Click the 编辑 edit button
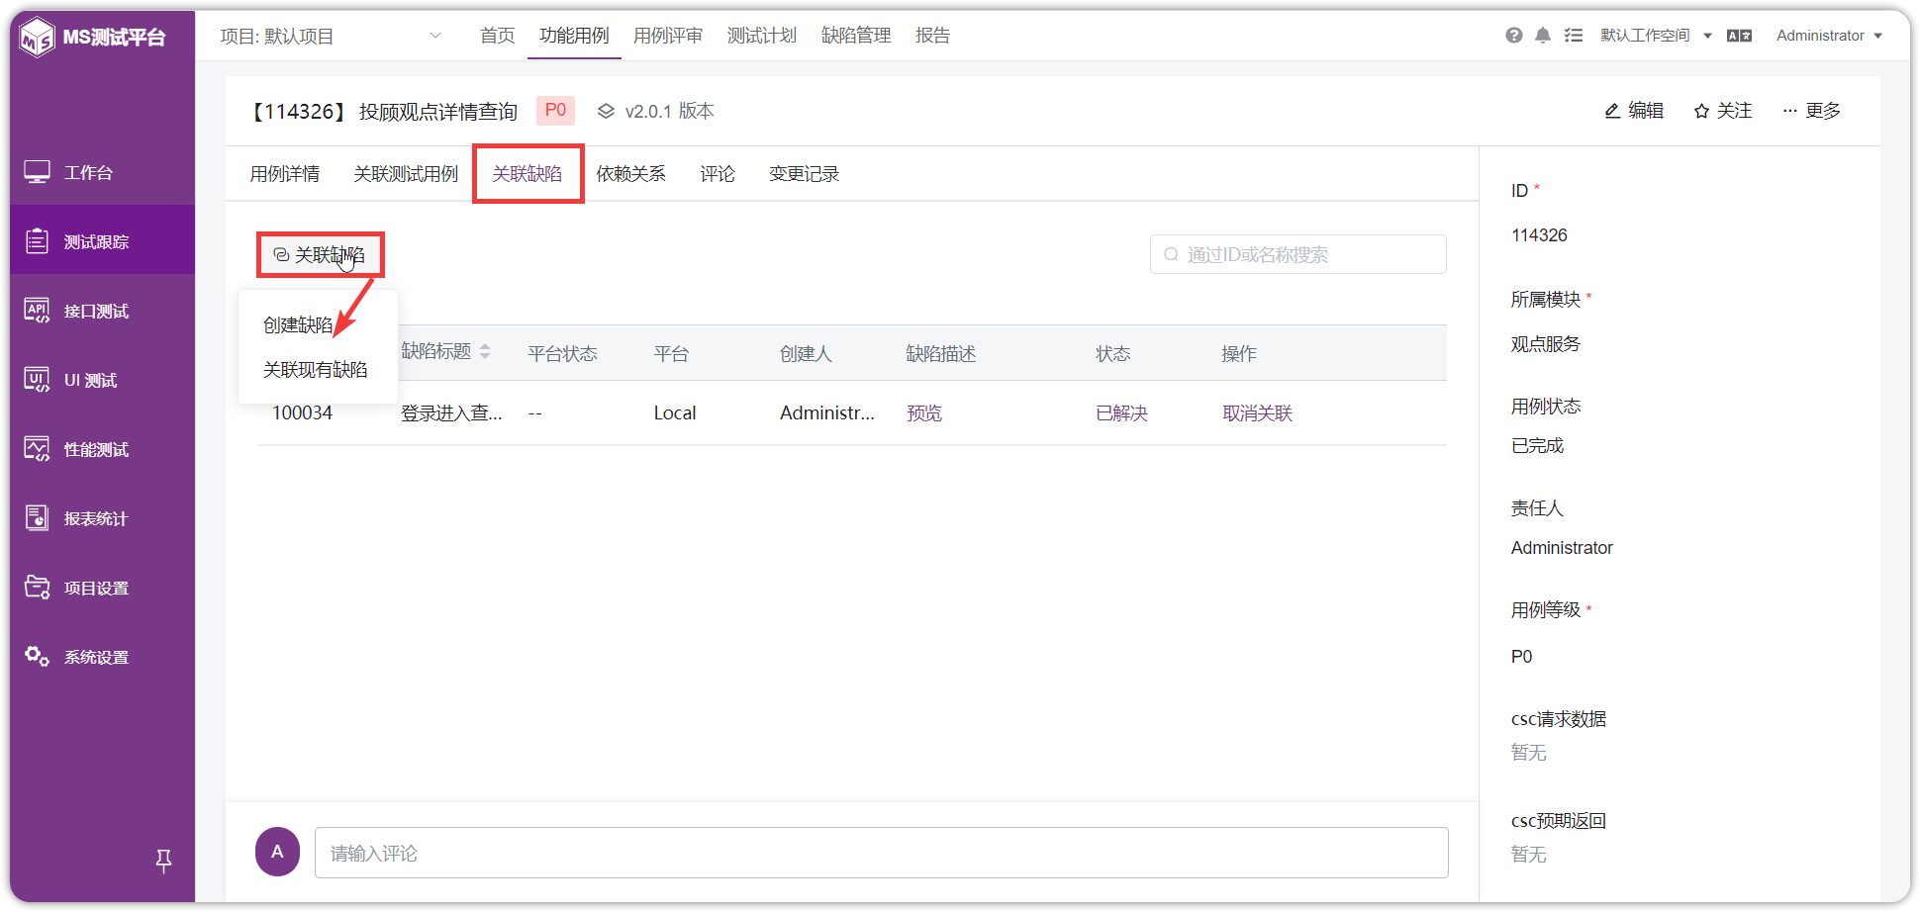The image size is (1920, 912). 1634,111
